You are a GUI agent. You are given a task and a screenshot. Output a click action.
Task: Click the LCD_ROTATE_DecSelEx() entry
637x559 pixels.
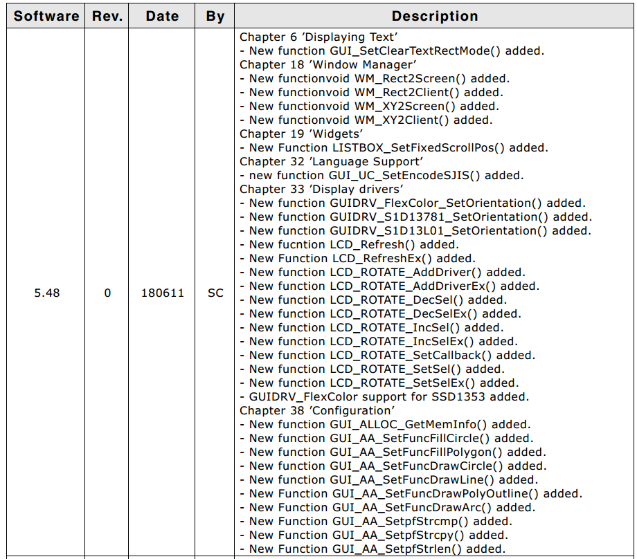tap(380, 313)
